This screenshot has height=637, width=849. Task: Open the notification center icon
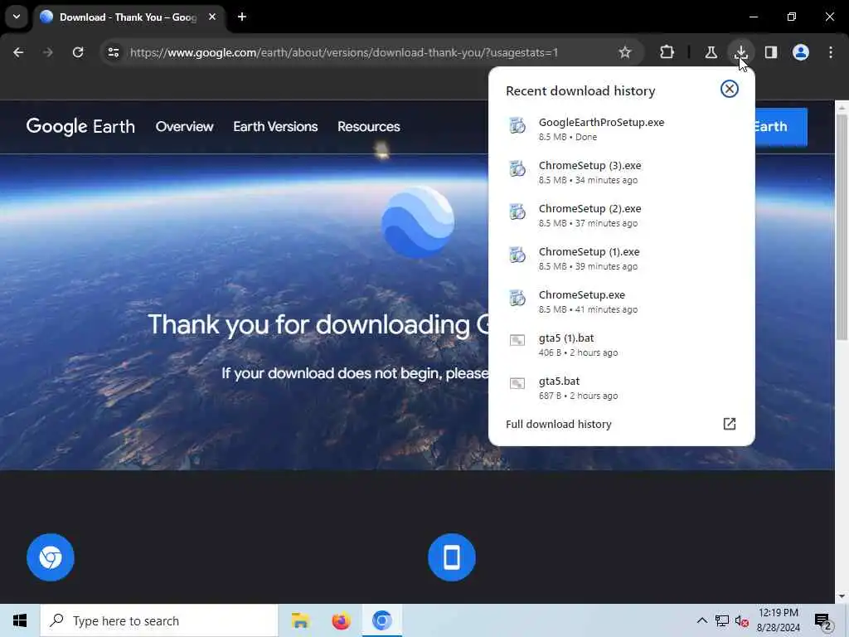tap(823, 621)
